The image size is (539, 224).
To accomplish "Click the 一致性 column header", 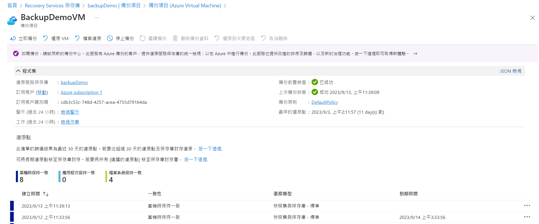I will [x=155, y=194].
